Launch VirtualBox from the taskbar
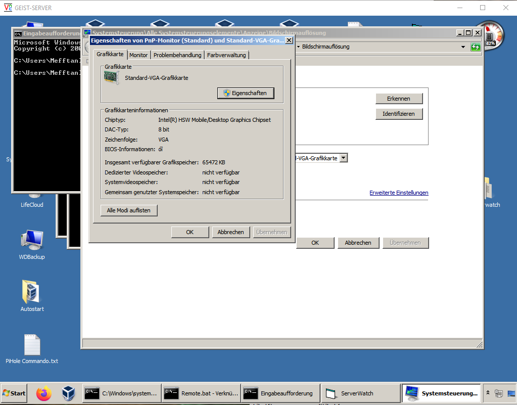 coord(68,393)
